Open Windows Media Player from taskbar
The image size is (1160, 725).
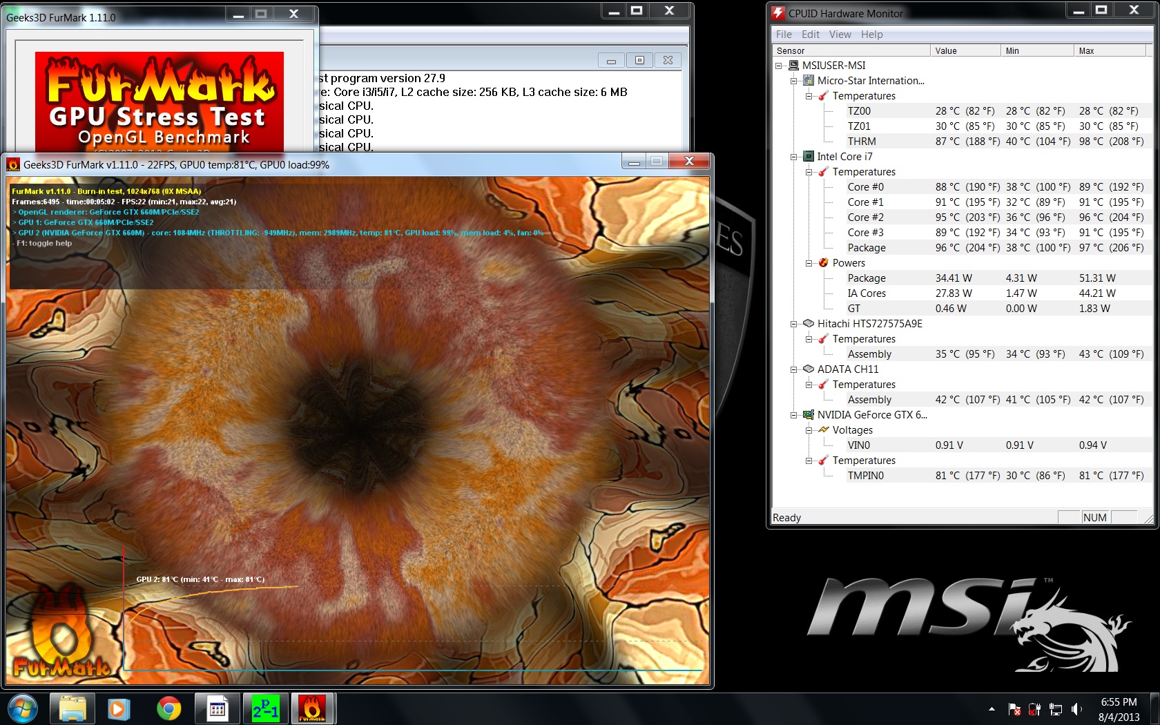pos(119,709)
